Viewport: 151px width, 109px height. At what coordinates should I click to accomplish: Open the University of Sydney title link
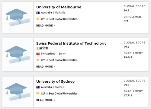pos(56,82)
